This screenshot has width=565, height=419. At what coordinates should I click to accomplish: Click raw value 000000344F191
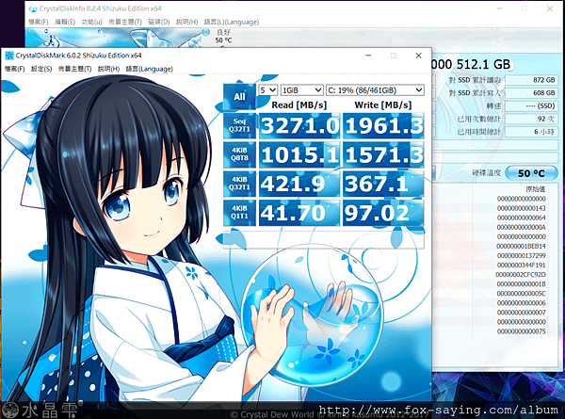[521, 266]
